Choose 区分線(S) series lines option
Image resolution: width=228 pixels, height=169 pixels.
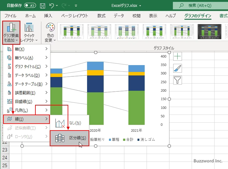pos(70,138)
